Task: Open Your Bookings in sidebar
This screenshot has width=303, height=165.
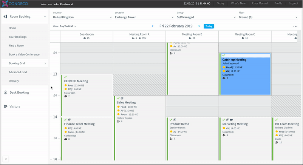Action: 18,37
